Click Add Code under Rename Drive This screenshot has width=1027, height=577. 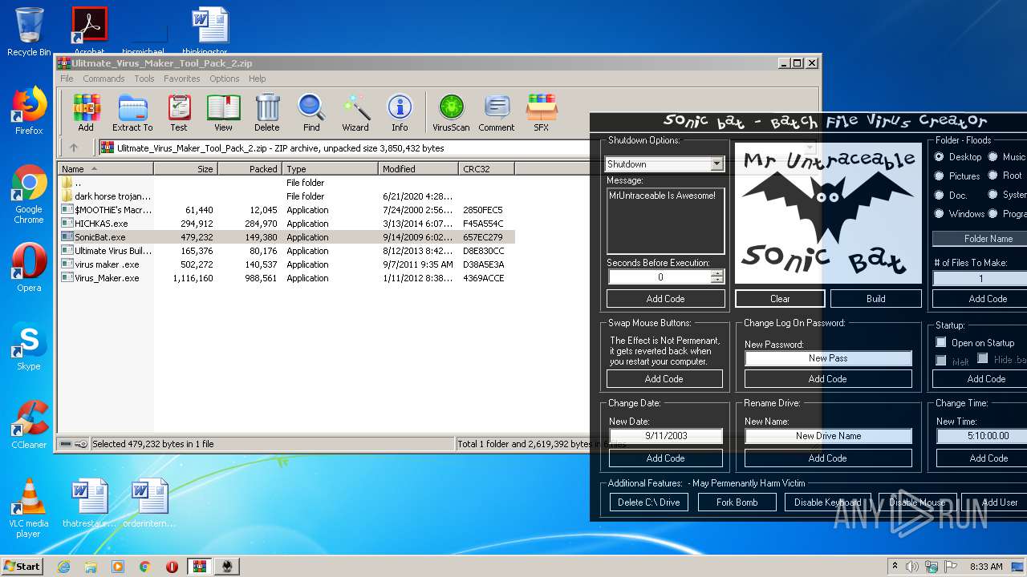pos(828,458)
